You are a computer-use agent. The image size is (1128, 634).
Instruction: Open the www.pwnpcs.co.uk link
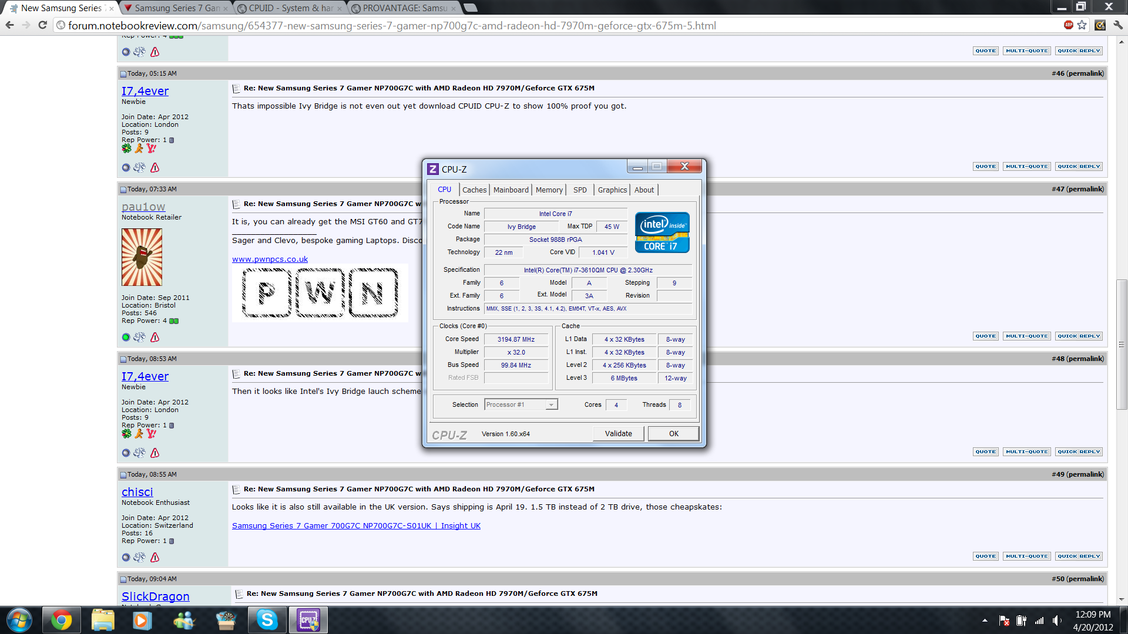click(x=270, y=259)
